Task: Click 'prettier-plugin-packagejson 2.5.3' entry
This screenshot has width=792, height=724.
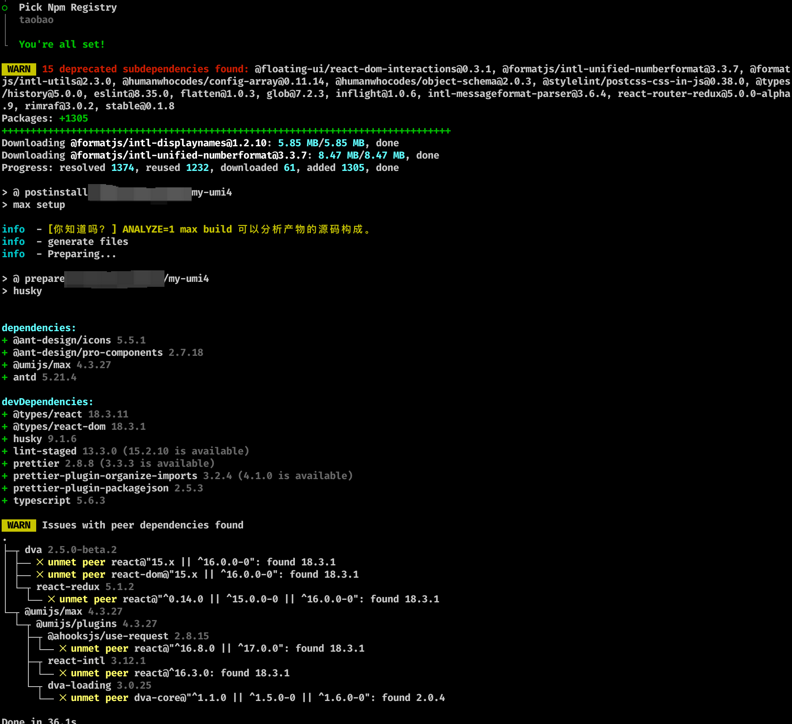Action: pyautogui.click(x=102, y=488)
